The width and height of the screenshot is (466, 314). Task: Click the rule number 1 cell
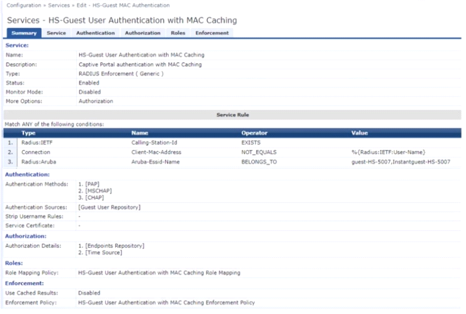pyautogui.click(x=10, y=143)
